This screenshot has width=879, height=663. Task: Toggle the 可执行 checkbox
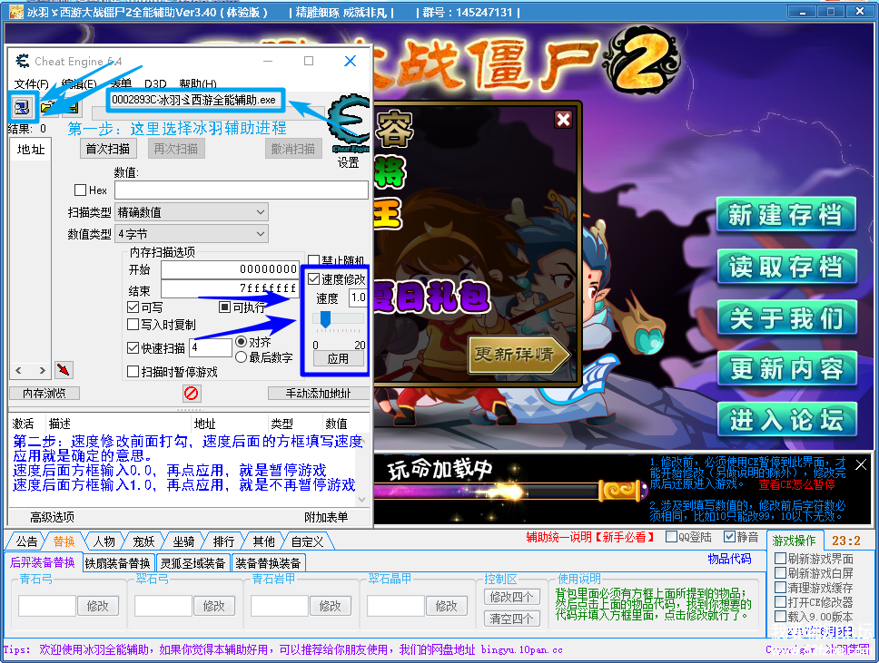click(224, 307)
